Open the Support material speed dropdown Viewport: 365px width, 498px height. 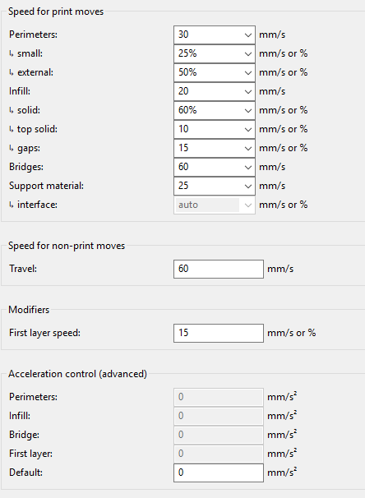pos(248,186)
